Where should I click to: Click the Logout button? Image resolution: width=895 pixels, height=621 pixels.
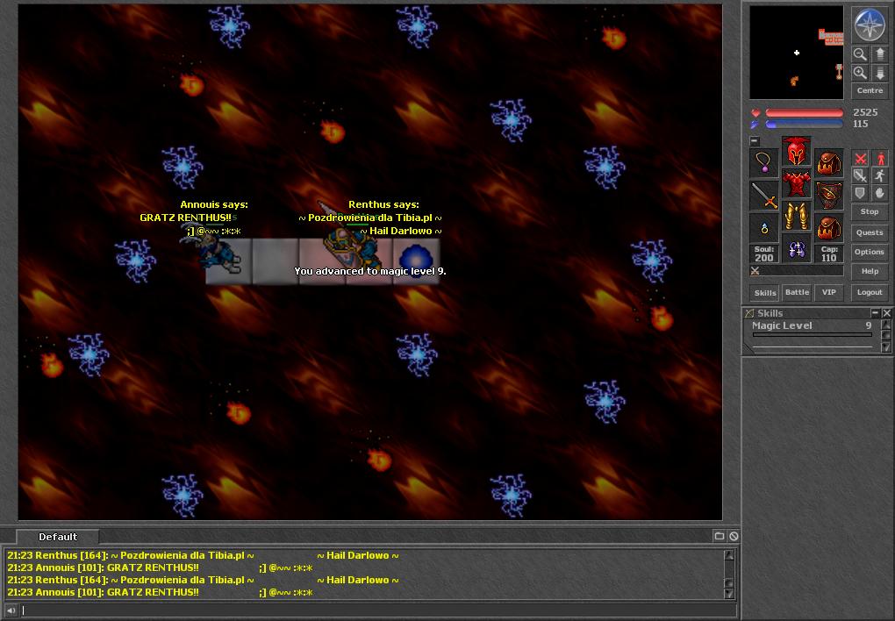click(x=870, y=293)
